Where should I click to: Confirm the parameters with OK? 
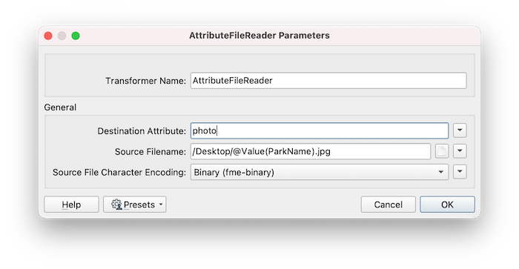point(447,205)
